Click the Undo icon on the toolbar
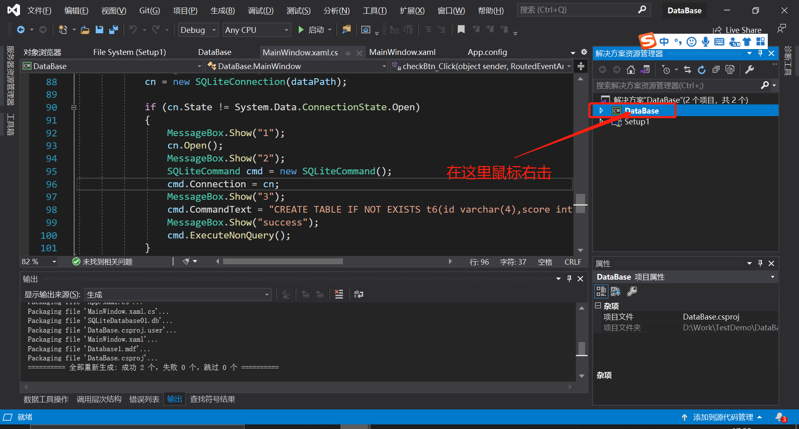Screen dimensions: 799x429 pos(133,29)
